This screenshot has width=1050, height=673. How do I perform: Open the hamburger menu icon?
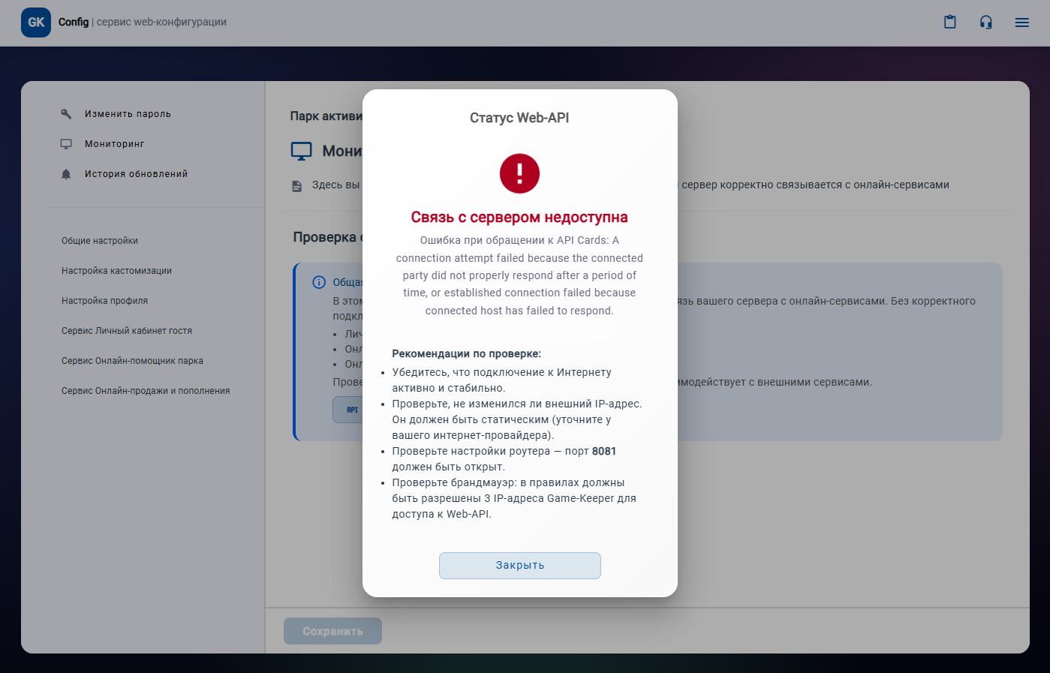click(x=1021, y=23)
